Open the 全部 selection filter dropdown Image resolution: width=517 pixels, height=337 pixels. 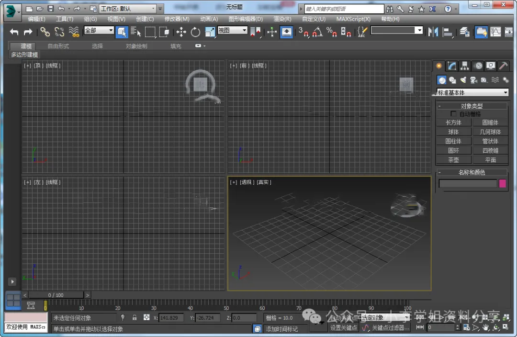(x=99, y=31)
